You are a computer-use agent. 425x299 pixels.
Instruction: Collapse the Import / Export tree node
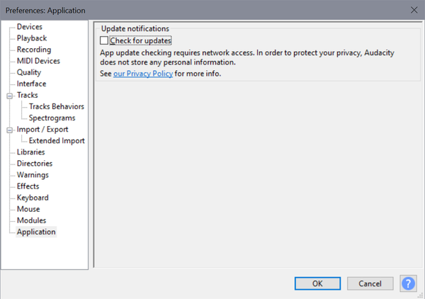[9, 130]
